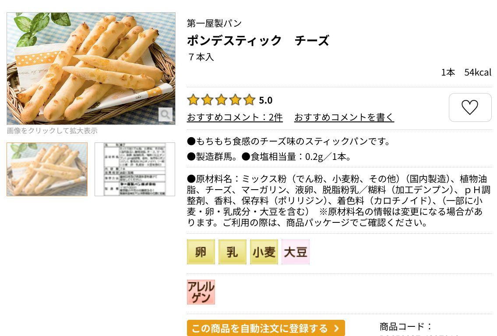Open the おすすめコメント：2件 link
This screenshot has width=497, height=336.
coord(235,118)
